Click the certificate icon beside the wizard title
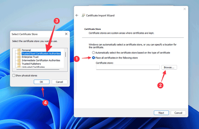The height and width of the screenshot is (129, 199). tap(83, 15)
